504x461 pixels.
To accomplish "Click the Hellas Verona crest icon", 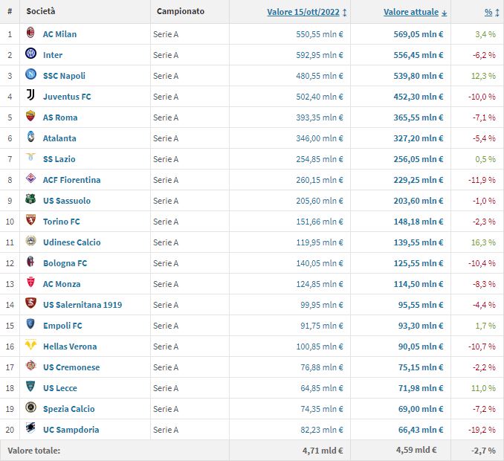I will [30, 346].
